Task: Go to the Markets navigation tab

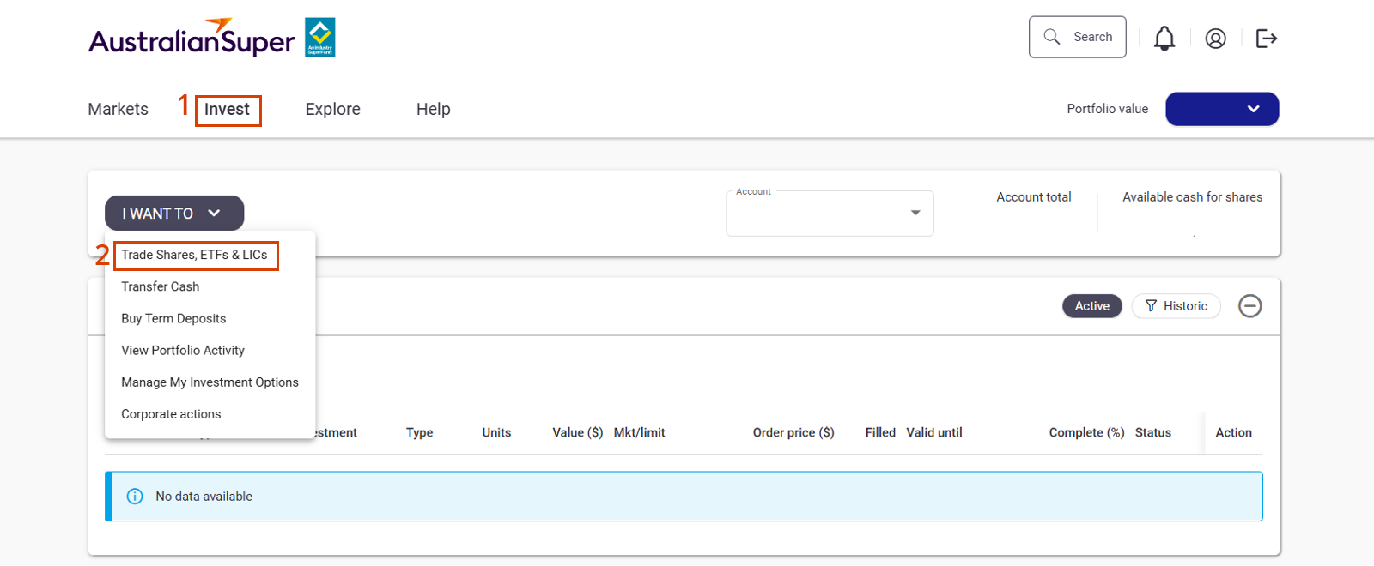Action: (x=118, y=110)
